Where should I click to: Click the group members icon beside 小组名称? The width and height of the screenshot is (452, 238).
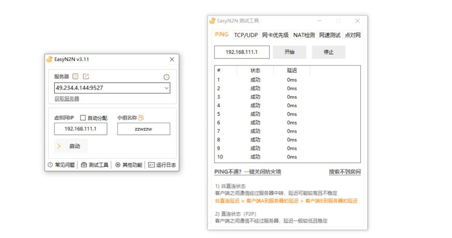(141, 117)
